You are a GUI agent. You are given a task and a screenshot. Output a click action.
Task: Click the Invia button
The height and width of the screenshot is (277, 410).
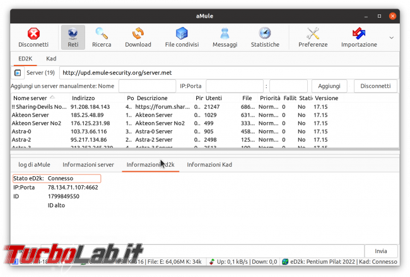click(381, 251)
